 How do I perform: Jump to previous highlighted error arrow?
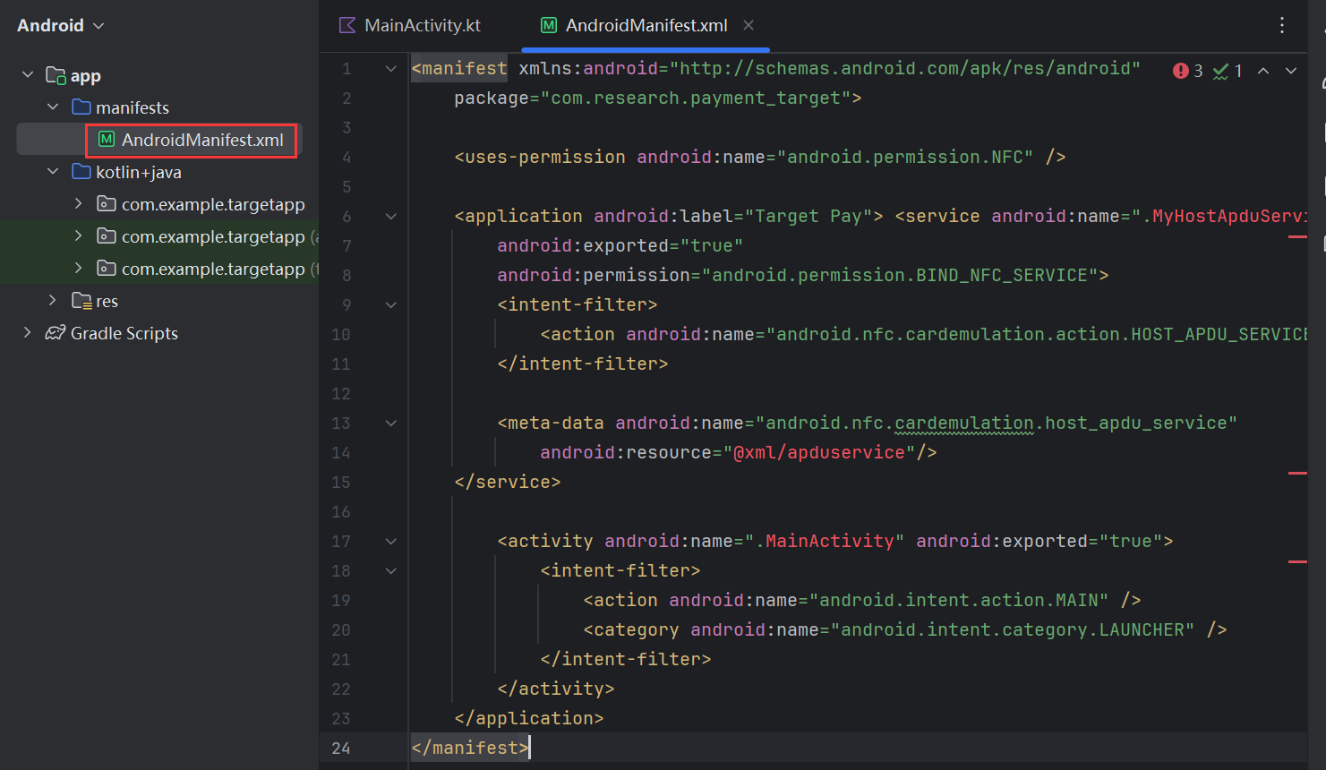1262,71
